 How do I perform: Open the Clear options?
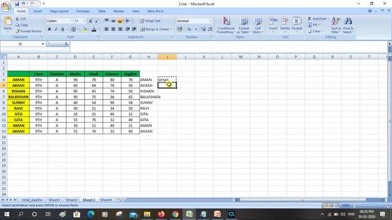pos(315,31)
